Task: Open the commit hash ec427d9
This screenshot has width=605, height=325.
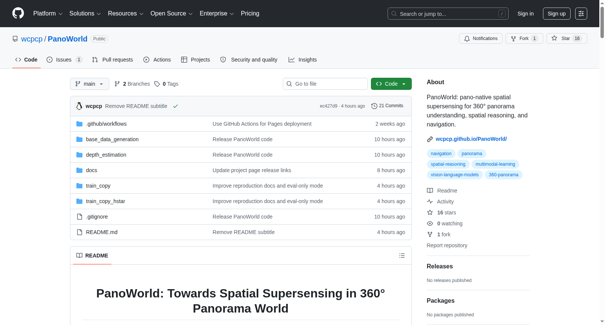Action: (329, 106)
